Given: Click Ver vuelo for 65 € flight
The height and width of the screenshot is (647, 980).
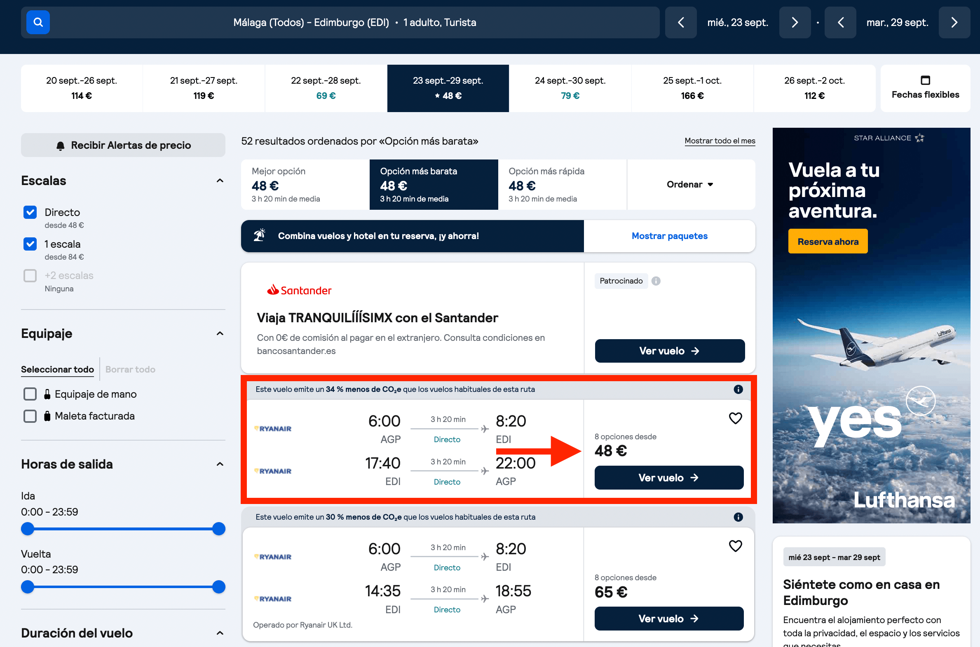Looking at the screenshot, I should tap(669, 619).
